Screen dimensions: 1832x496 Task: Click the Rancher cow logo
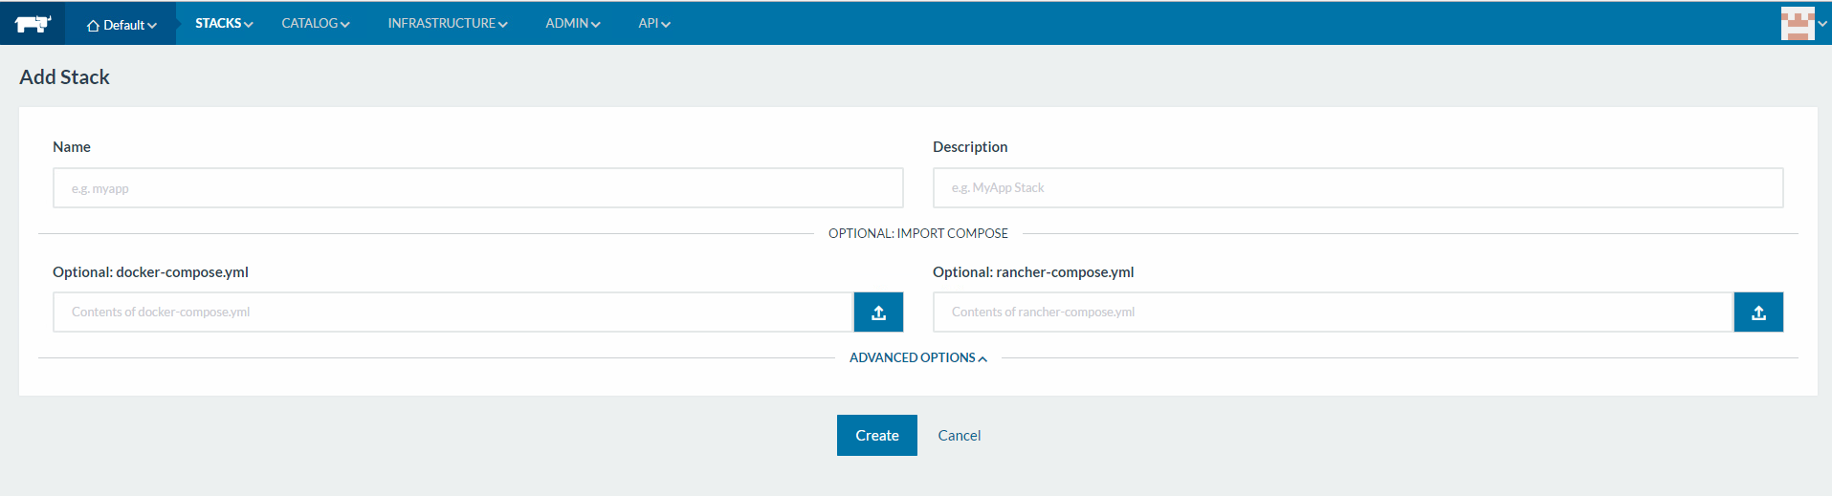click(33, 24)
